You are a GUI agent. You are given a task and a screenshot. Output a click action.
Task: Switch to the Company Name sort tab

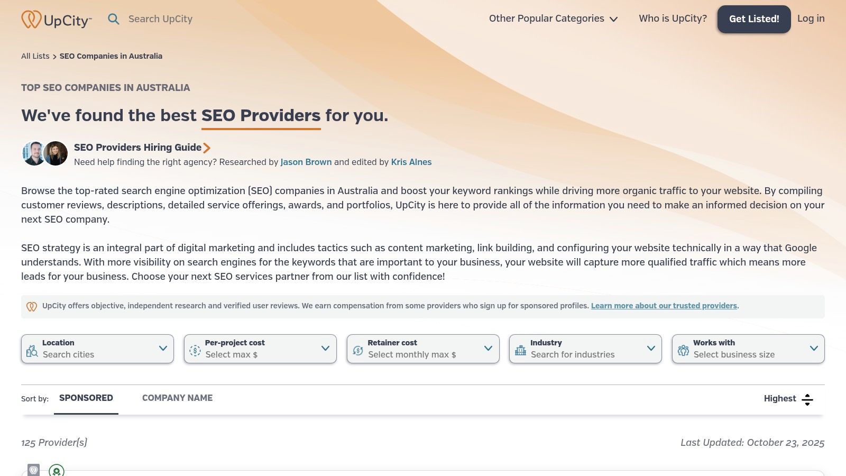pos(177,398)
